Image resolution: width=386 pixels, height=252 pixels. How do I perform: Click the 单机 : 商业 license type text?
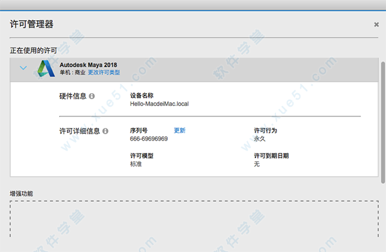[72, 73]
